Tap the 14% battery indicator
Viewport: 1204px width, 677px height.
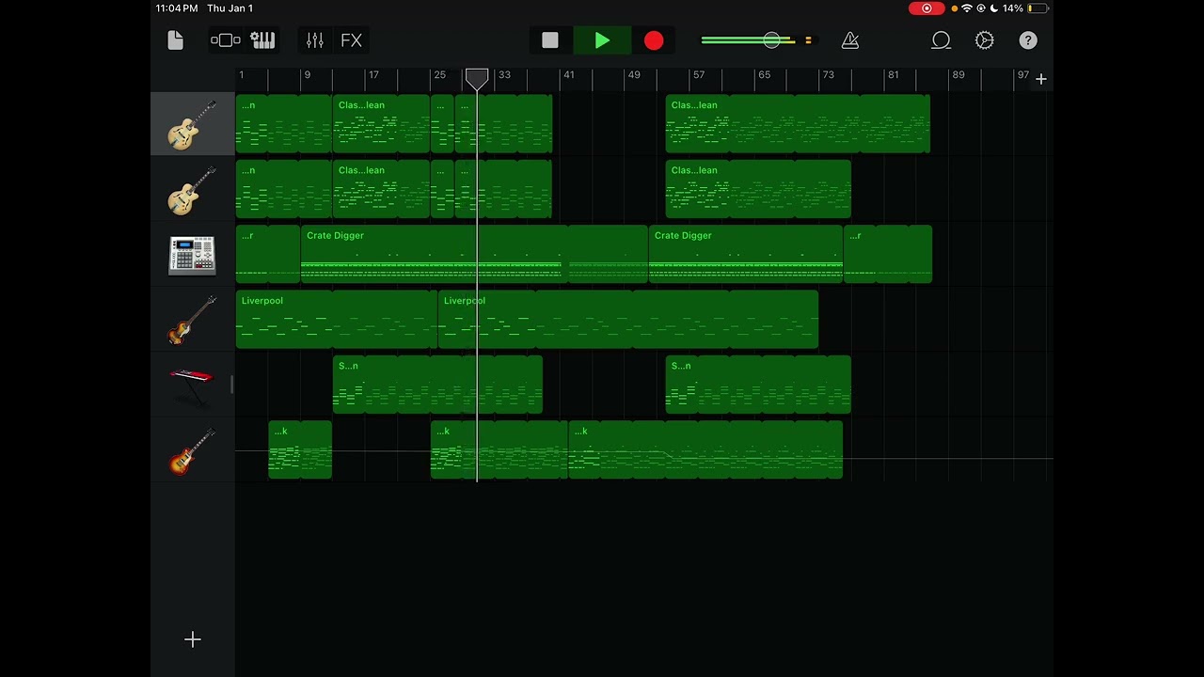1025,8
